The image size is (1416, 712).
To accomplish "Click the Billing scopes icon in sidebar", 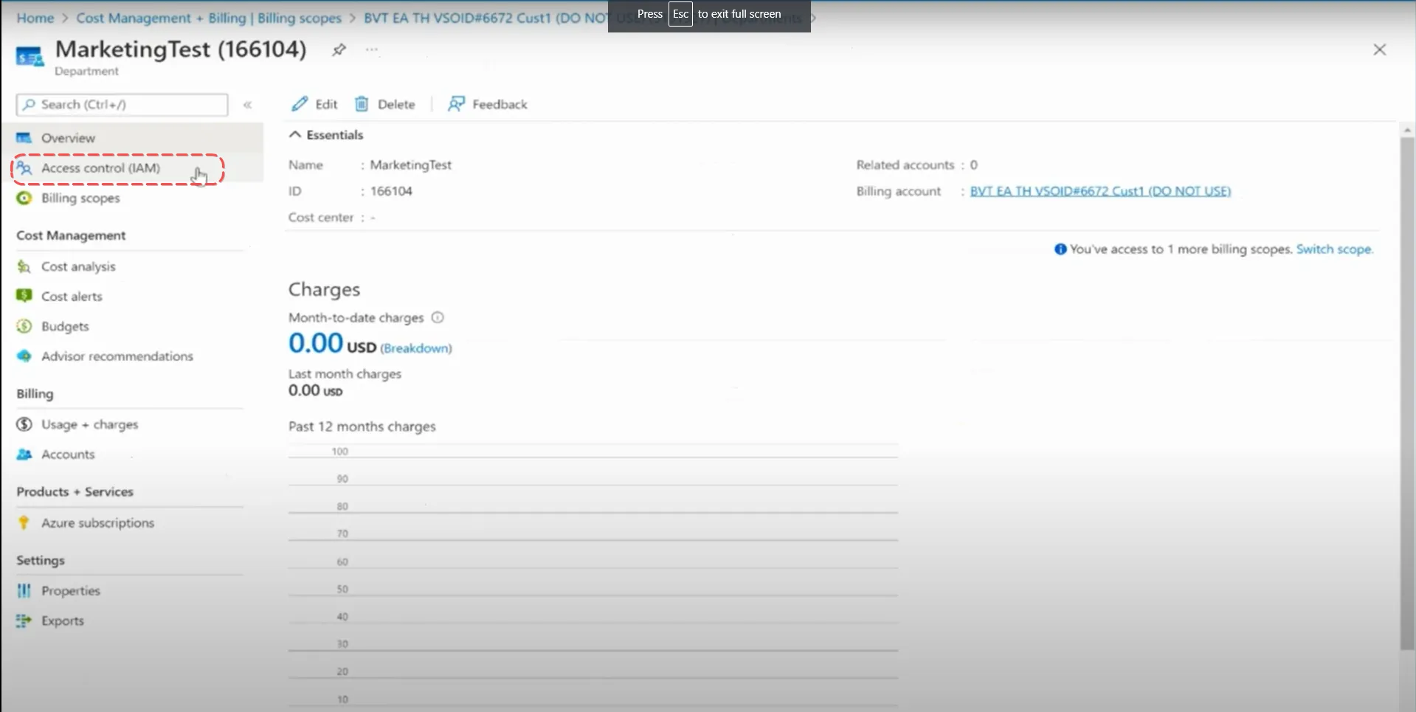I will tap(24, 198).
